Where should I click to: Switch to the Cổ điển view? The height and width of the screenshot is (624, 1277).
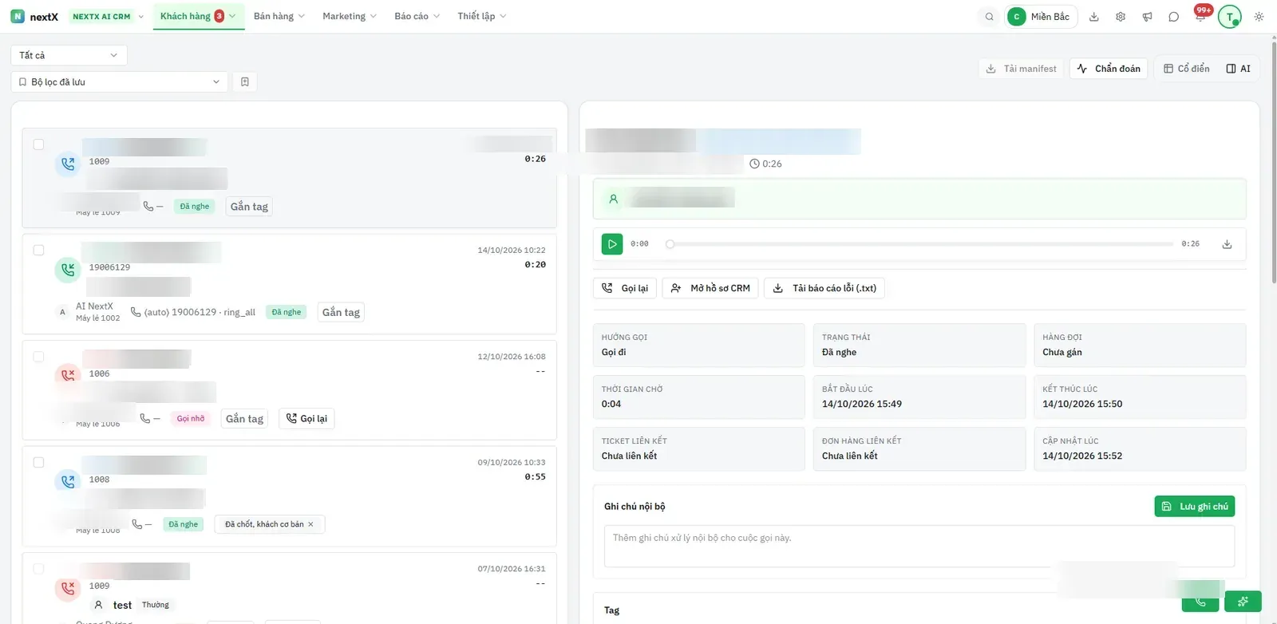tap(1186, 69)
